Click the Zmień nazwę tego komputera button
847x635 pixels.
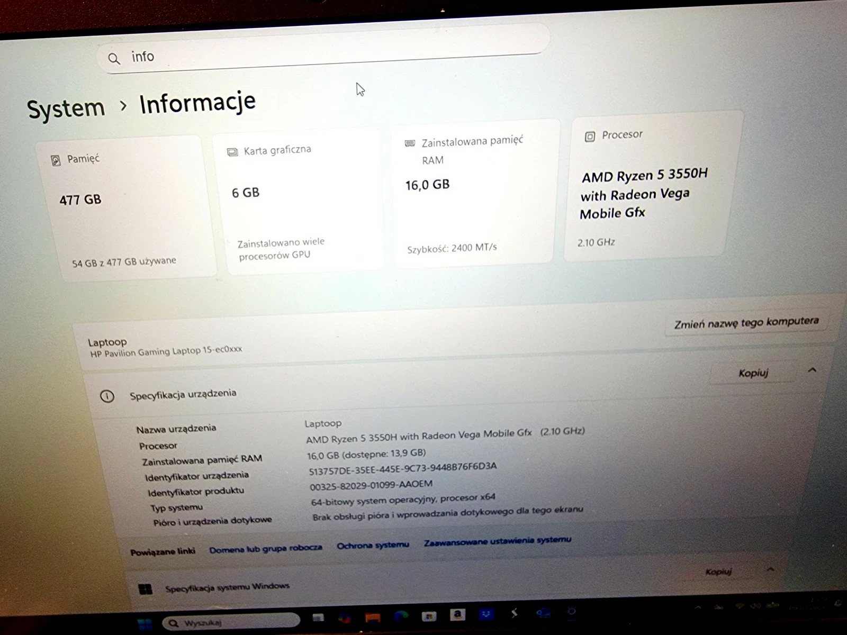[746, 322]
